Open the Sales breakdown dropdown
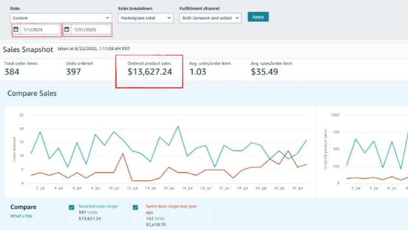408x230 pixels. 146,18
